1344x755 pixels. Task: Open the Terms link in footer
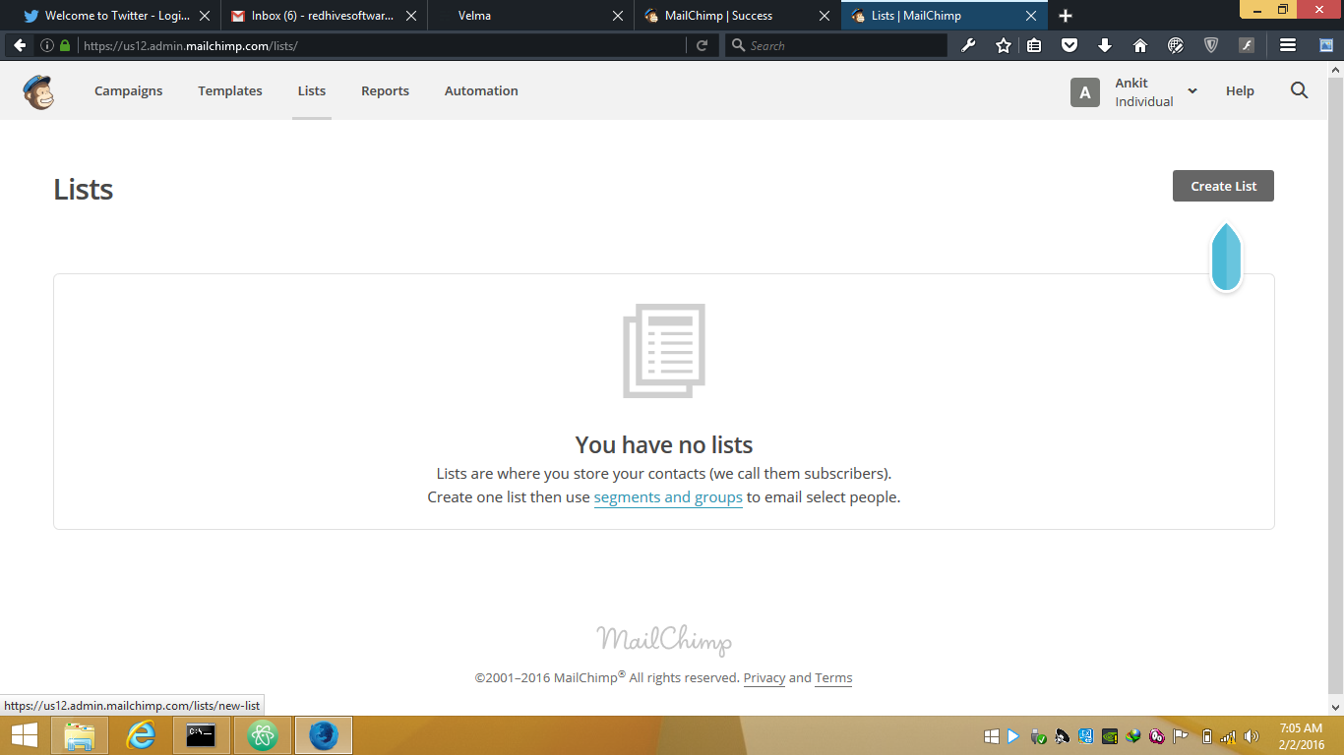(x=833, y=677)
